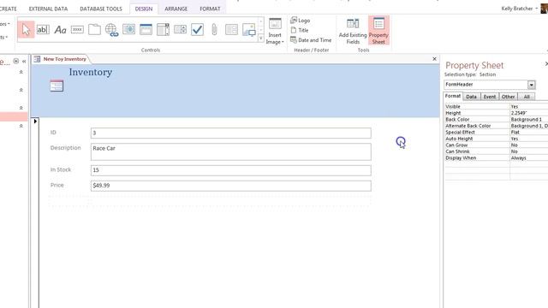Choose the Select pointer tool

pyautogui.click(x=26, y=30)
